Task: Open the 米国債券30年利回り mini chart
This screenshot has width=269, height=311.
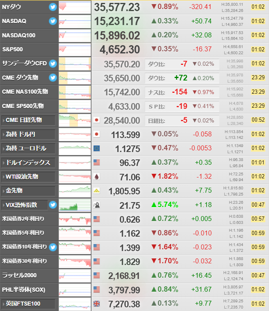Action: 75,261
